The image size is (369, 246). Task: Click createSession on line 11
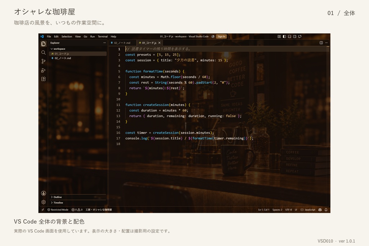(x=156, y=105)
